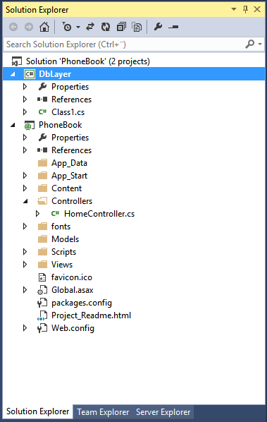Expand the Views folder
The height and width of the screenshot is (422, 267).
[25, 265]
